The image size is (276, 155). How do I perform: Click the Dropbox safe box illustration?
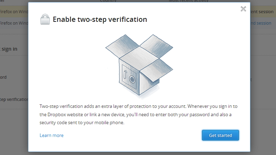tap(139, 65)
